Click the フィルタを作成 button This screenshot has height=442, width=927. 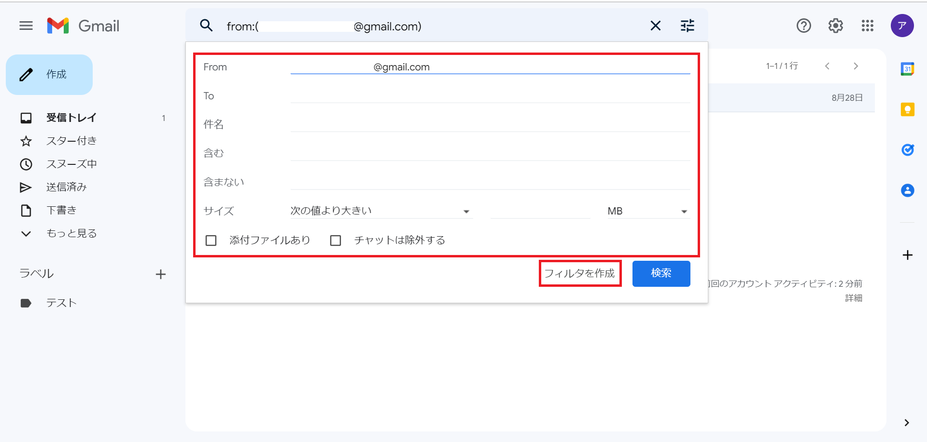tap(579, 273)
